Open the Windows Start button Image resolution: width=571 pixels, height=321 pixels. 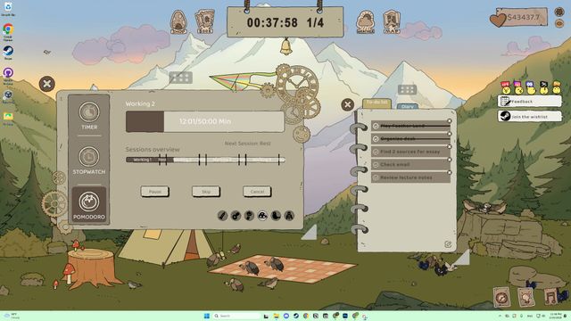coord(207,316)
